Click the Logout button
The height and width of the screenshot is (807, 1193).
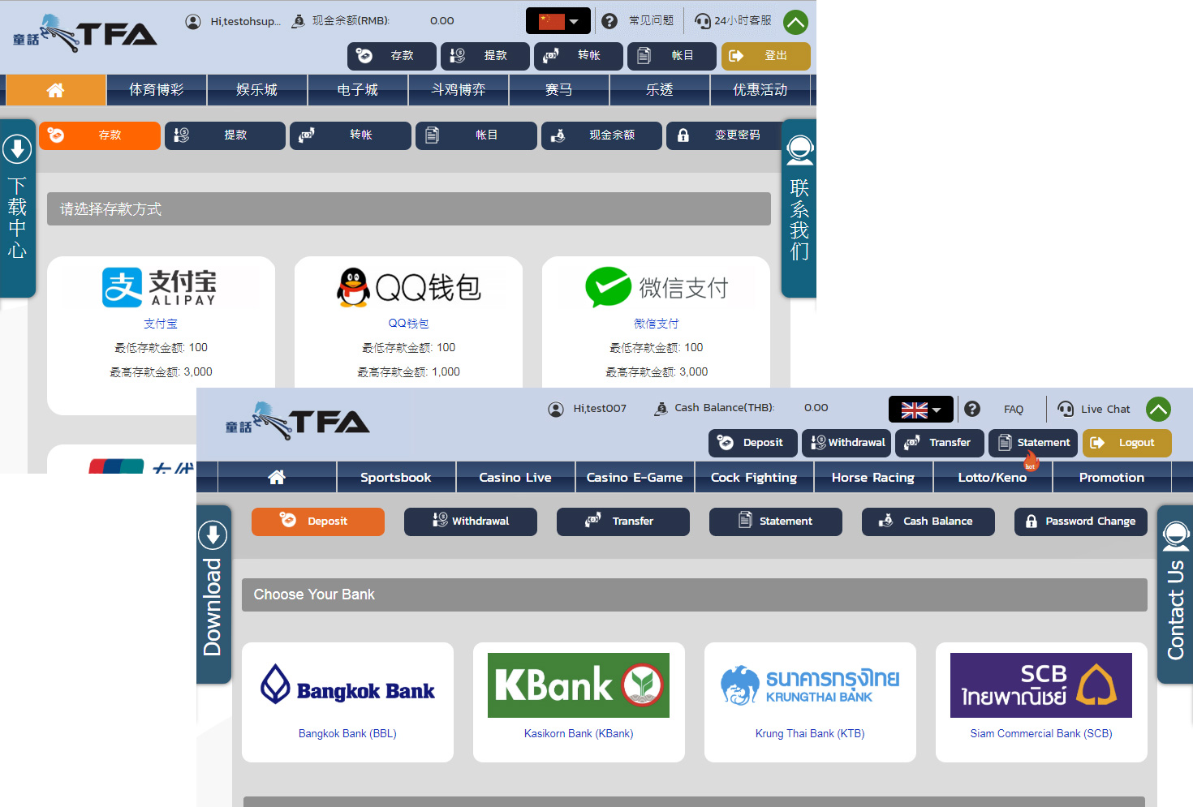pyautogui.click(x=1127, y=443)
